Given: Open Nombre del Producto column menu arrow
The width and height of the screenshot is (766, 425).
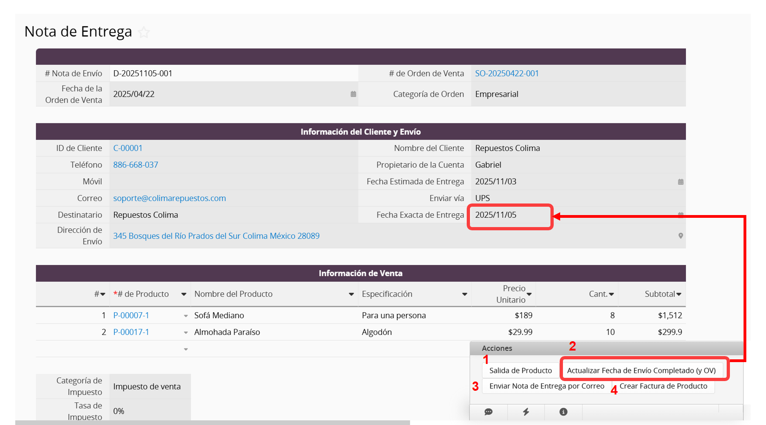Looking at the screenshot, I should click(351, 294).
